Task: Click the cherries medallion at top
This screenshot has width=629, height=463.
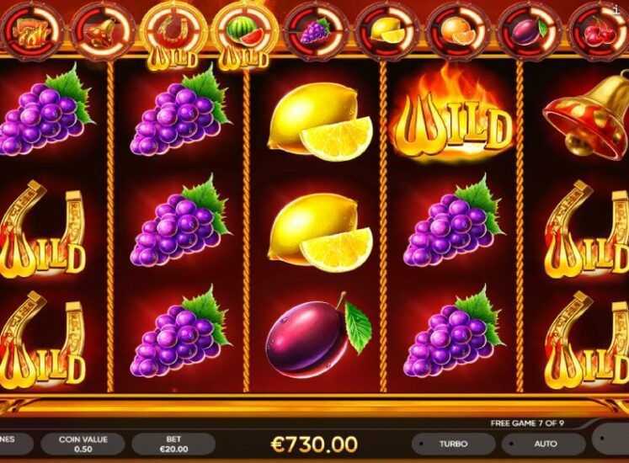Action: (600, 31)
